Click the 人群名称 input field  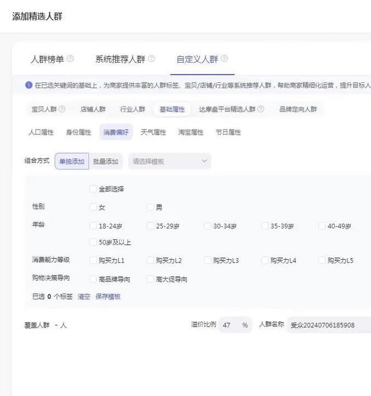pos(329,325)
